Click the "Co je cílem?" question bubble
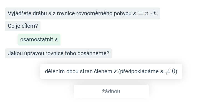Viewport: 222px width, 111px height. click(x=23, y=26)
